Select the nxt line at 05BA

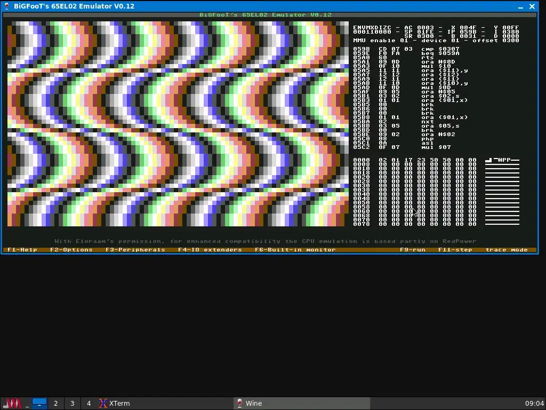pos(394,121)
